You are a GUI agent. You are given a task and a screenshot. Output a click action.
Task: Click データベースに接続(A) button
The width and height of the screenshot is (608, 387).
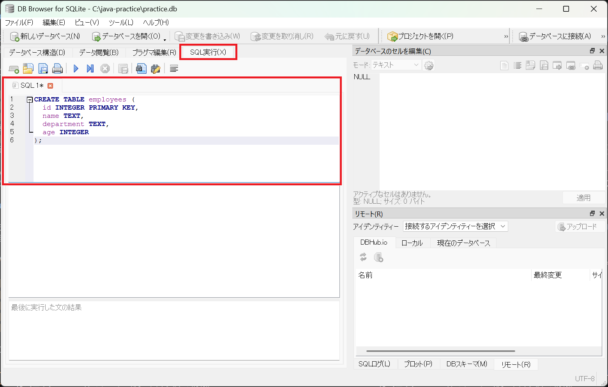point(555,36)
